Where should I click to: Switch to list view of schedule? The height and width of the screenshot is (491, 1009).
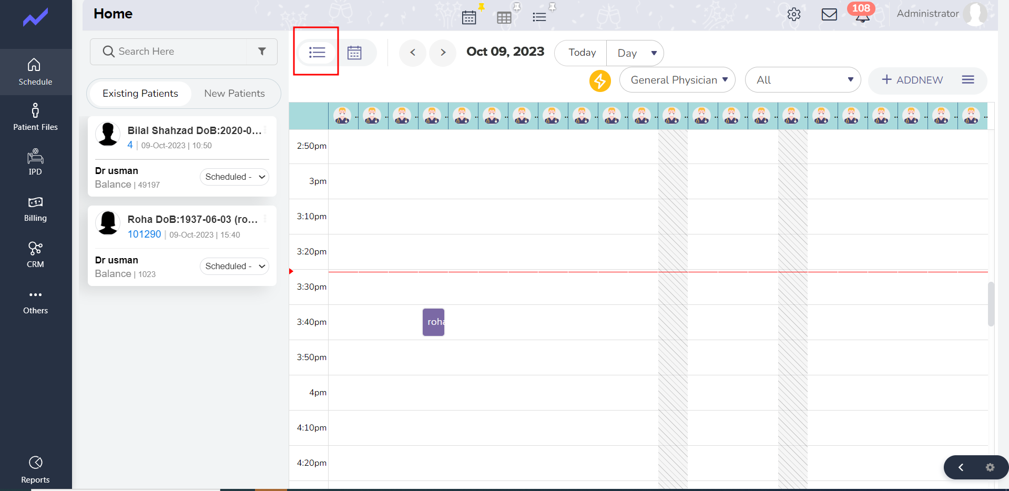click(x=317, y=52)
